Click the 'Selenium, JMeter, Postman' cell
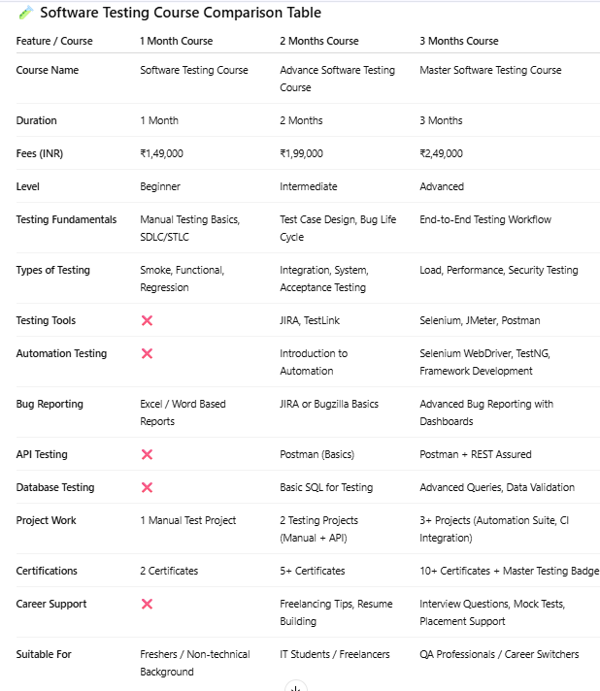Screen dimensions: 600x691 pos(480,320)
